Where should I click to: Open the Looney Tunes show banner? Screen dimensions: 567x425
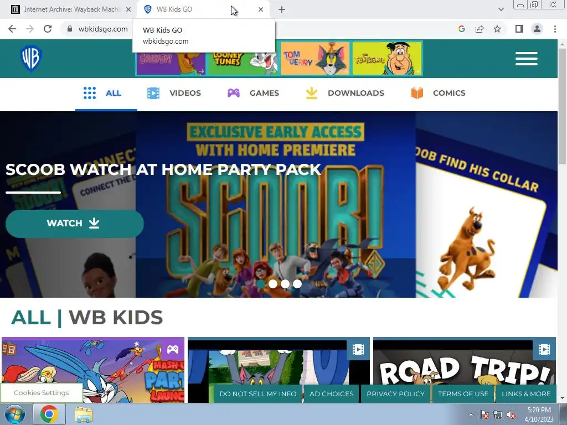tap(243, 64)
